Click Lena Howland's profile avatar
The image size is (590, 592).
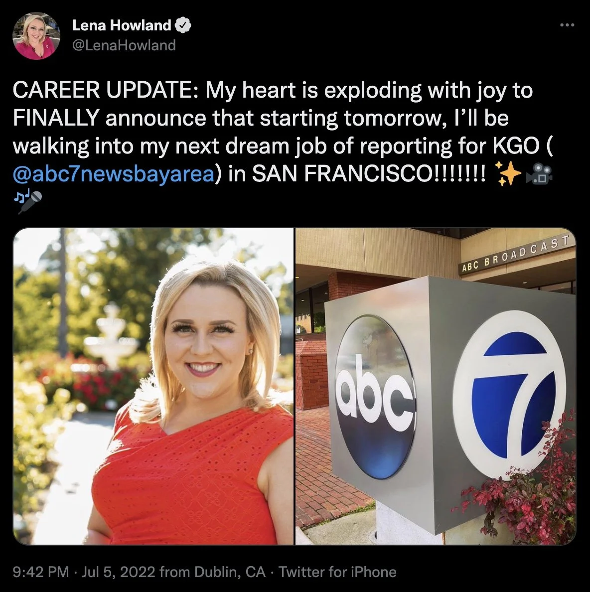pos(36,36)
